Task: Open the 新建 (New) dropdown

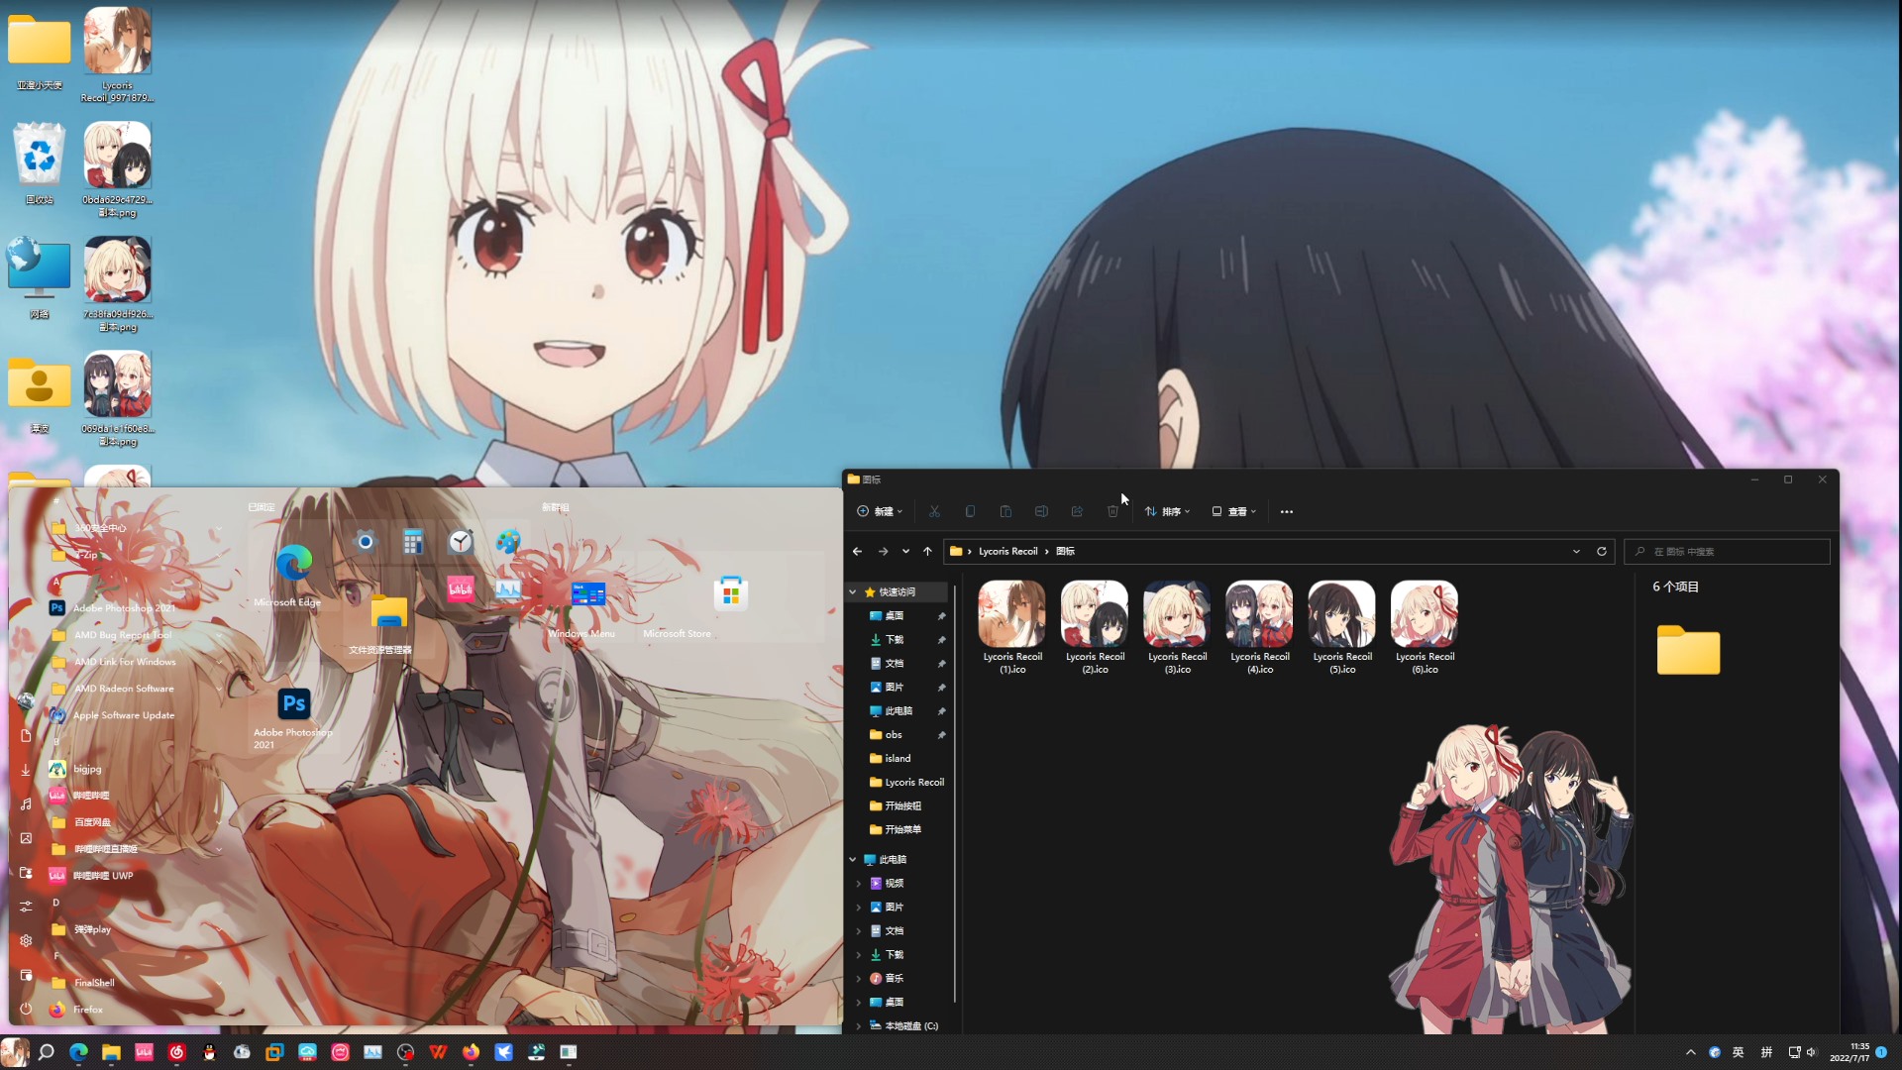Action: 880,512
